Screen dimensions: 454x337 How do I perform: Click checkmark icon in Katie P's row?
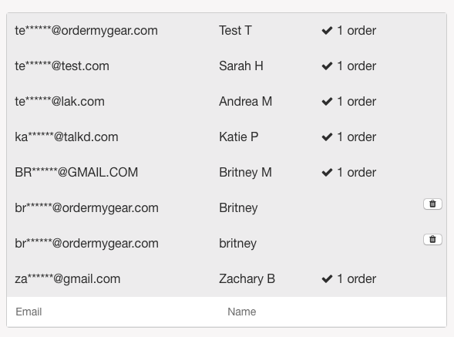tap(327, 136)
